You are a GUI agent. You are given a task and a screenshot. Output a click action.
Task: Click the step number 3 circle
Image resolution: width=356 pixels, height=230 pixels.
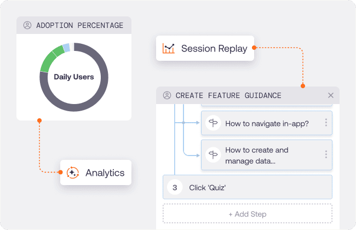click(x=175, y=187)
